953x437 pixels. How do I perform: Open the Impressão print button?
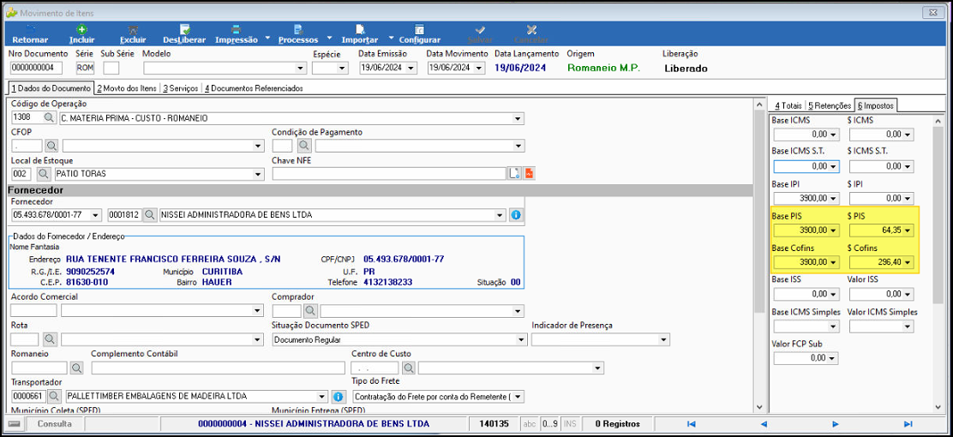(x=236, y=34)
